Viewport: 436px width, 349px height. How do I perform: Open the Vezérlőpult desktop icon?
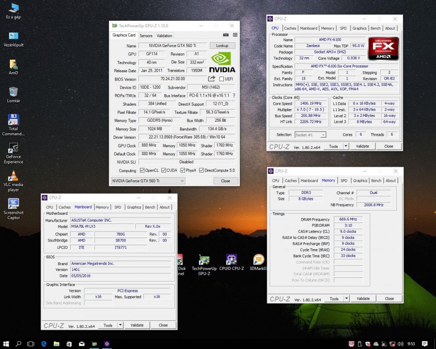[x=14, y=39]
